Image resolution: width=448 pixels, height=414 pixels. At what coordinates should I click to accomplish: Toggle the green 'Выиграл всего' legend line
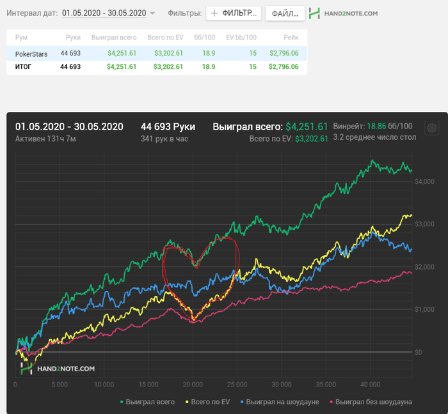[147, 402]
